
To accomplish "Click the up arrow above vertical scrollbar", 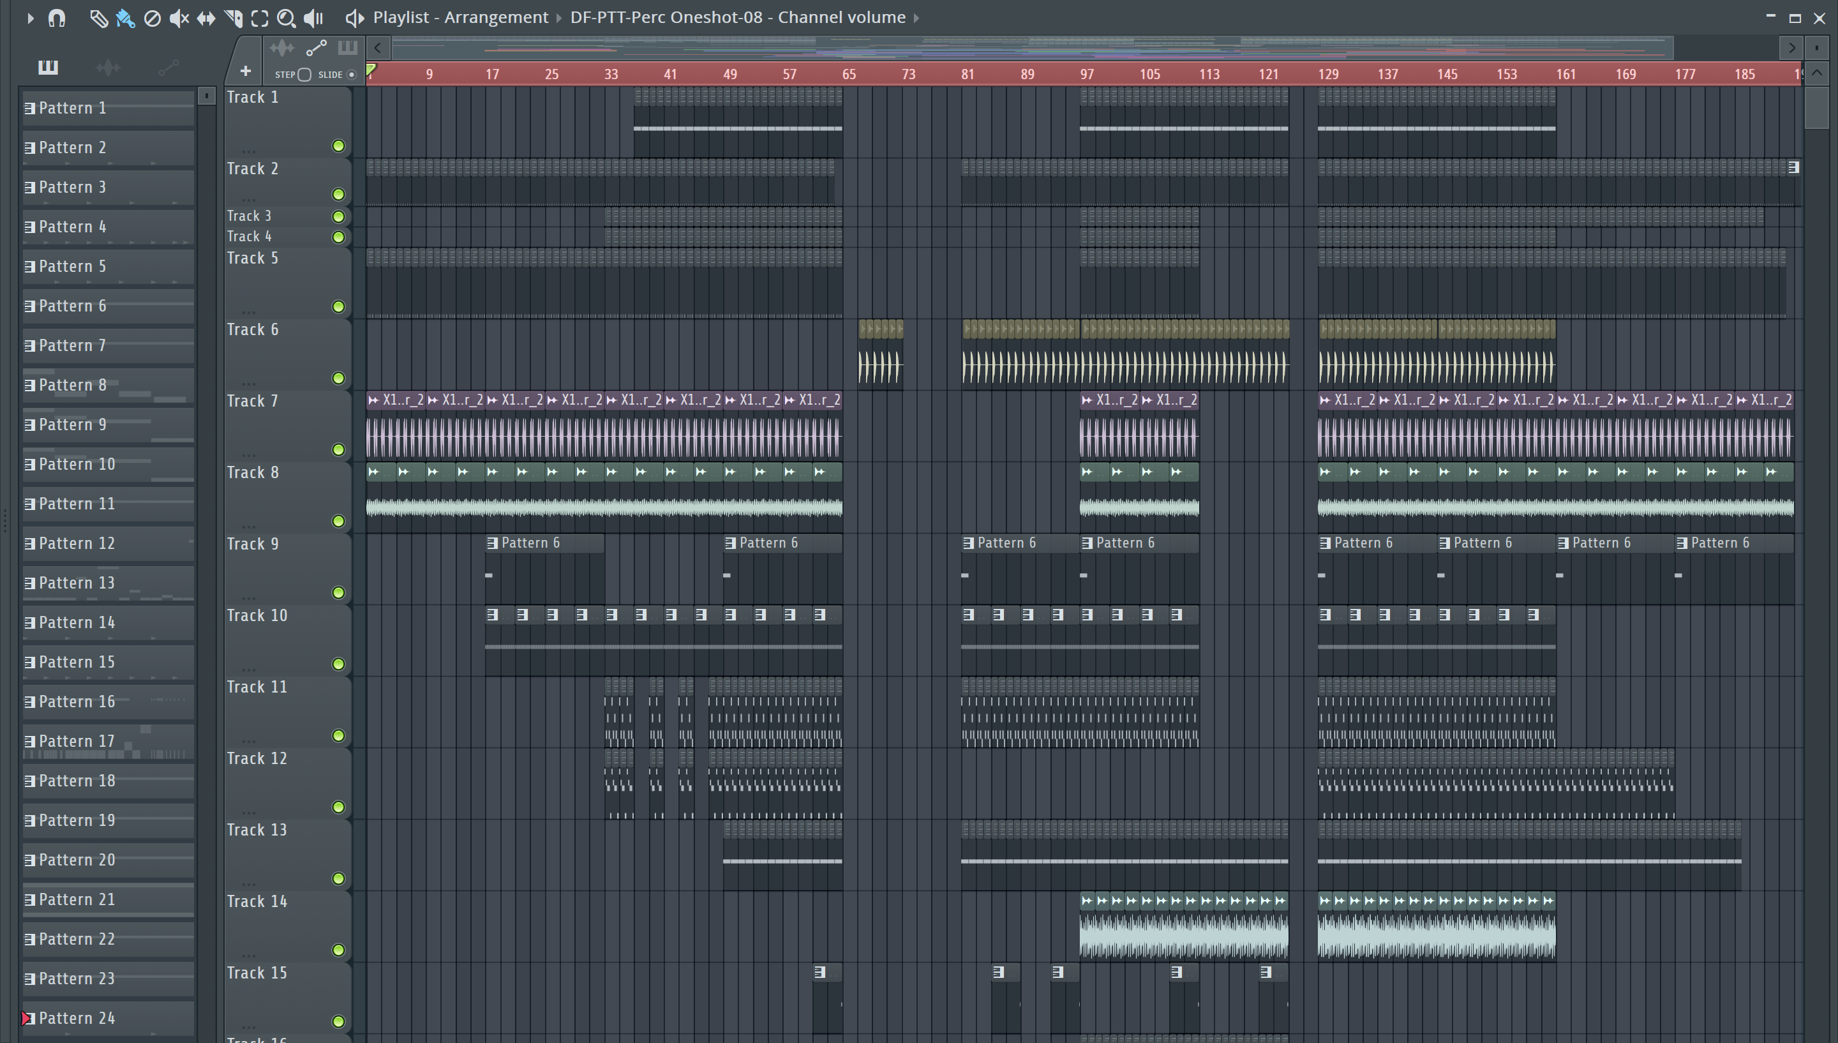I will (1816, 73).
